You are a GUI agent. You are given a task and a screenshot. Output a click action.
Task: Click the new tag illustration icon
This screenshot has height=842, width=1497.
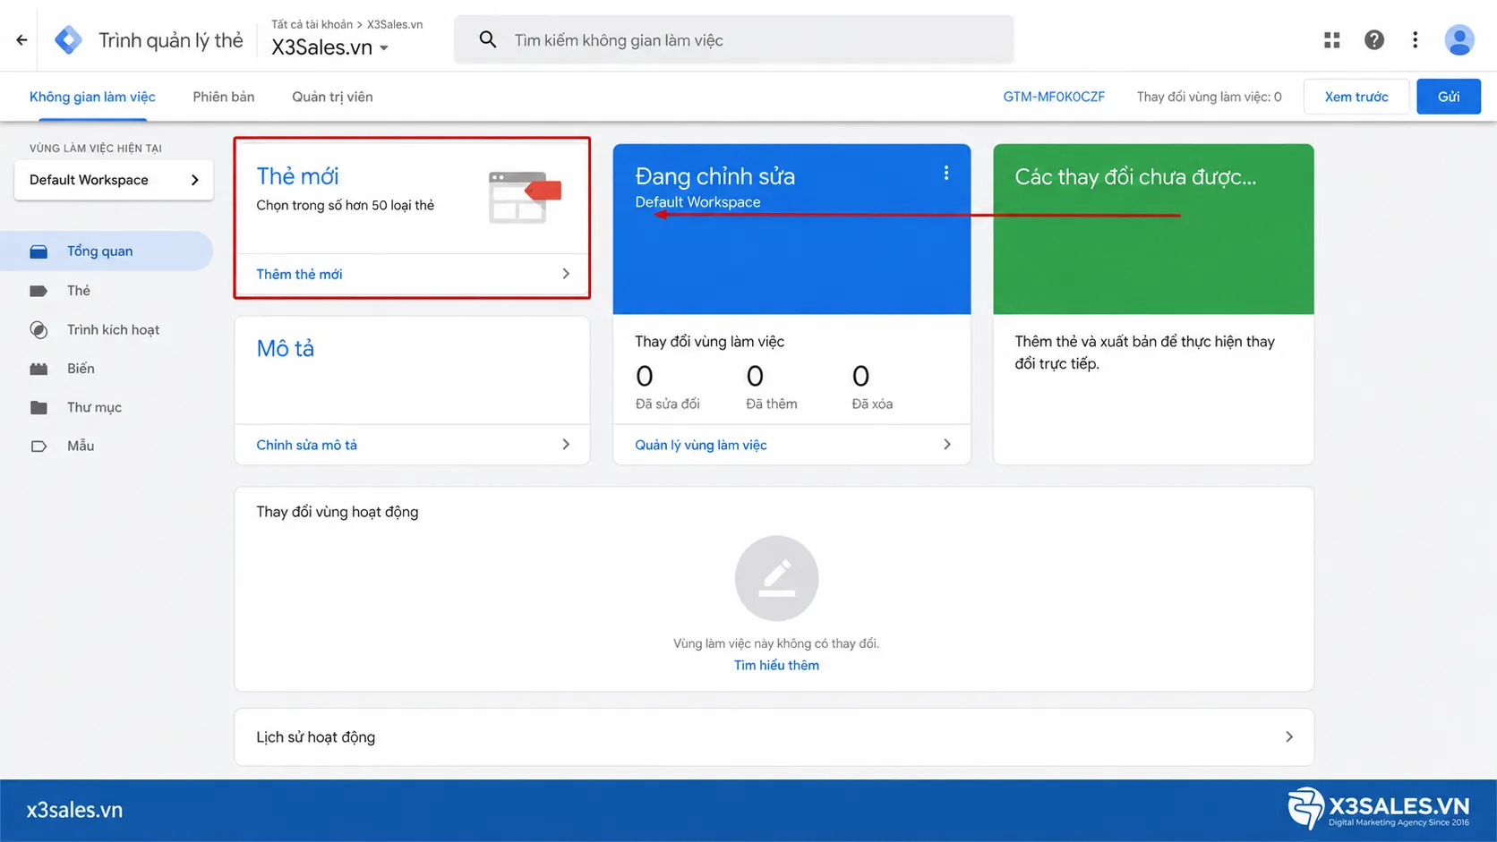pyautogui.click(x=525, y=198)
